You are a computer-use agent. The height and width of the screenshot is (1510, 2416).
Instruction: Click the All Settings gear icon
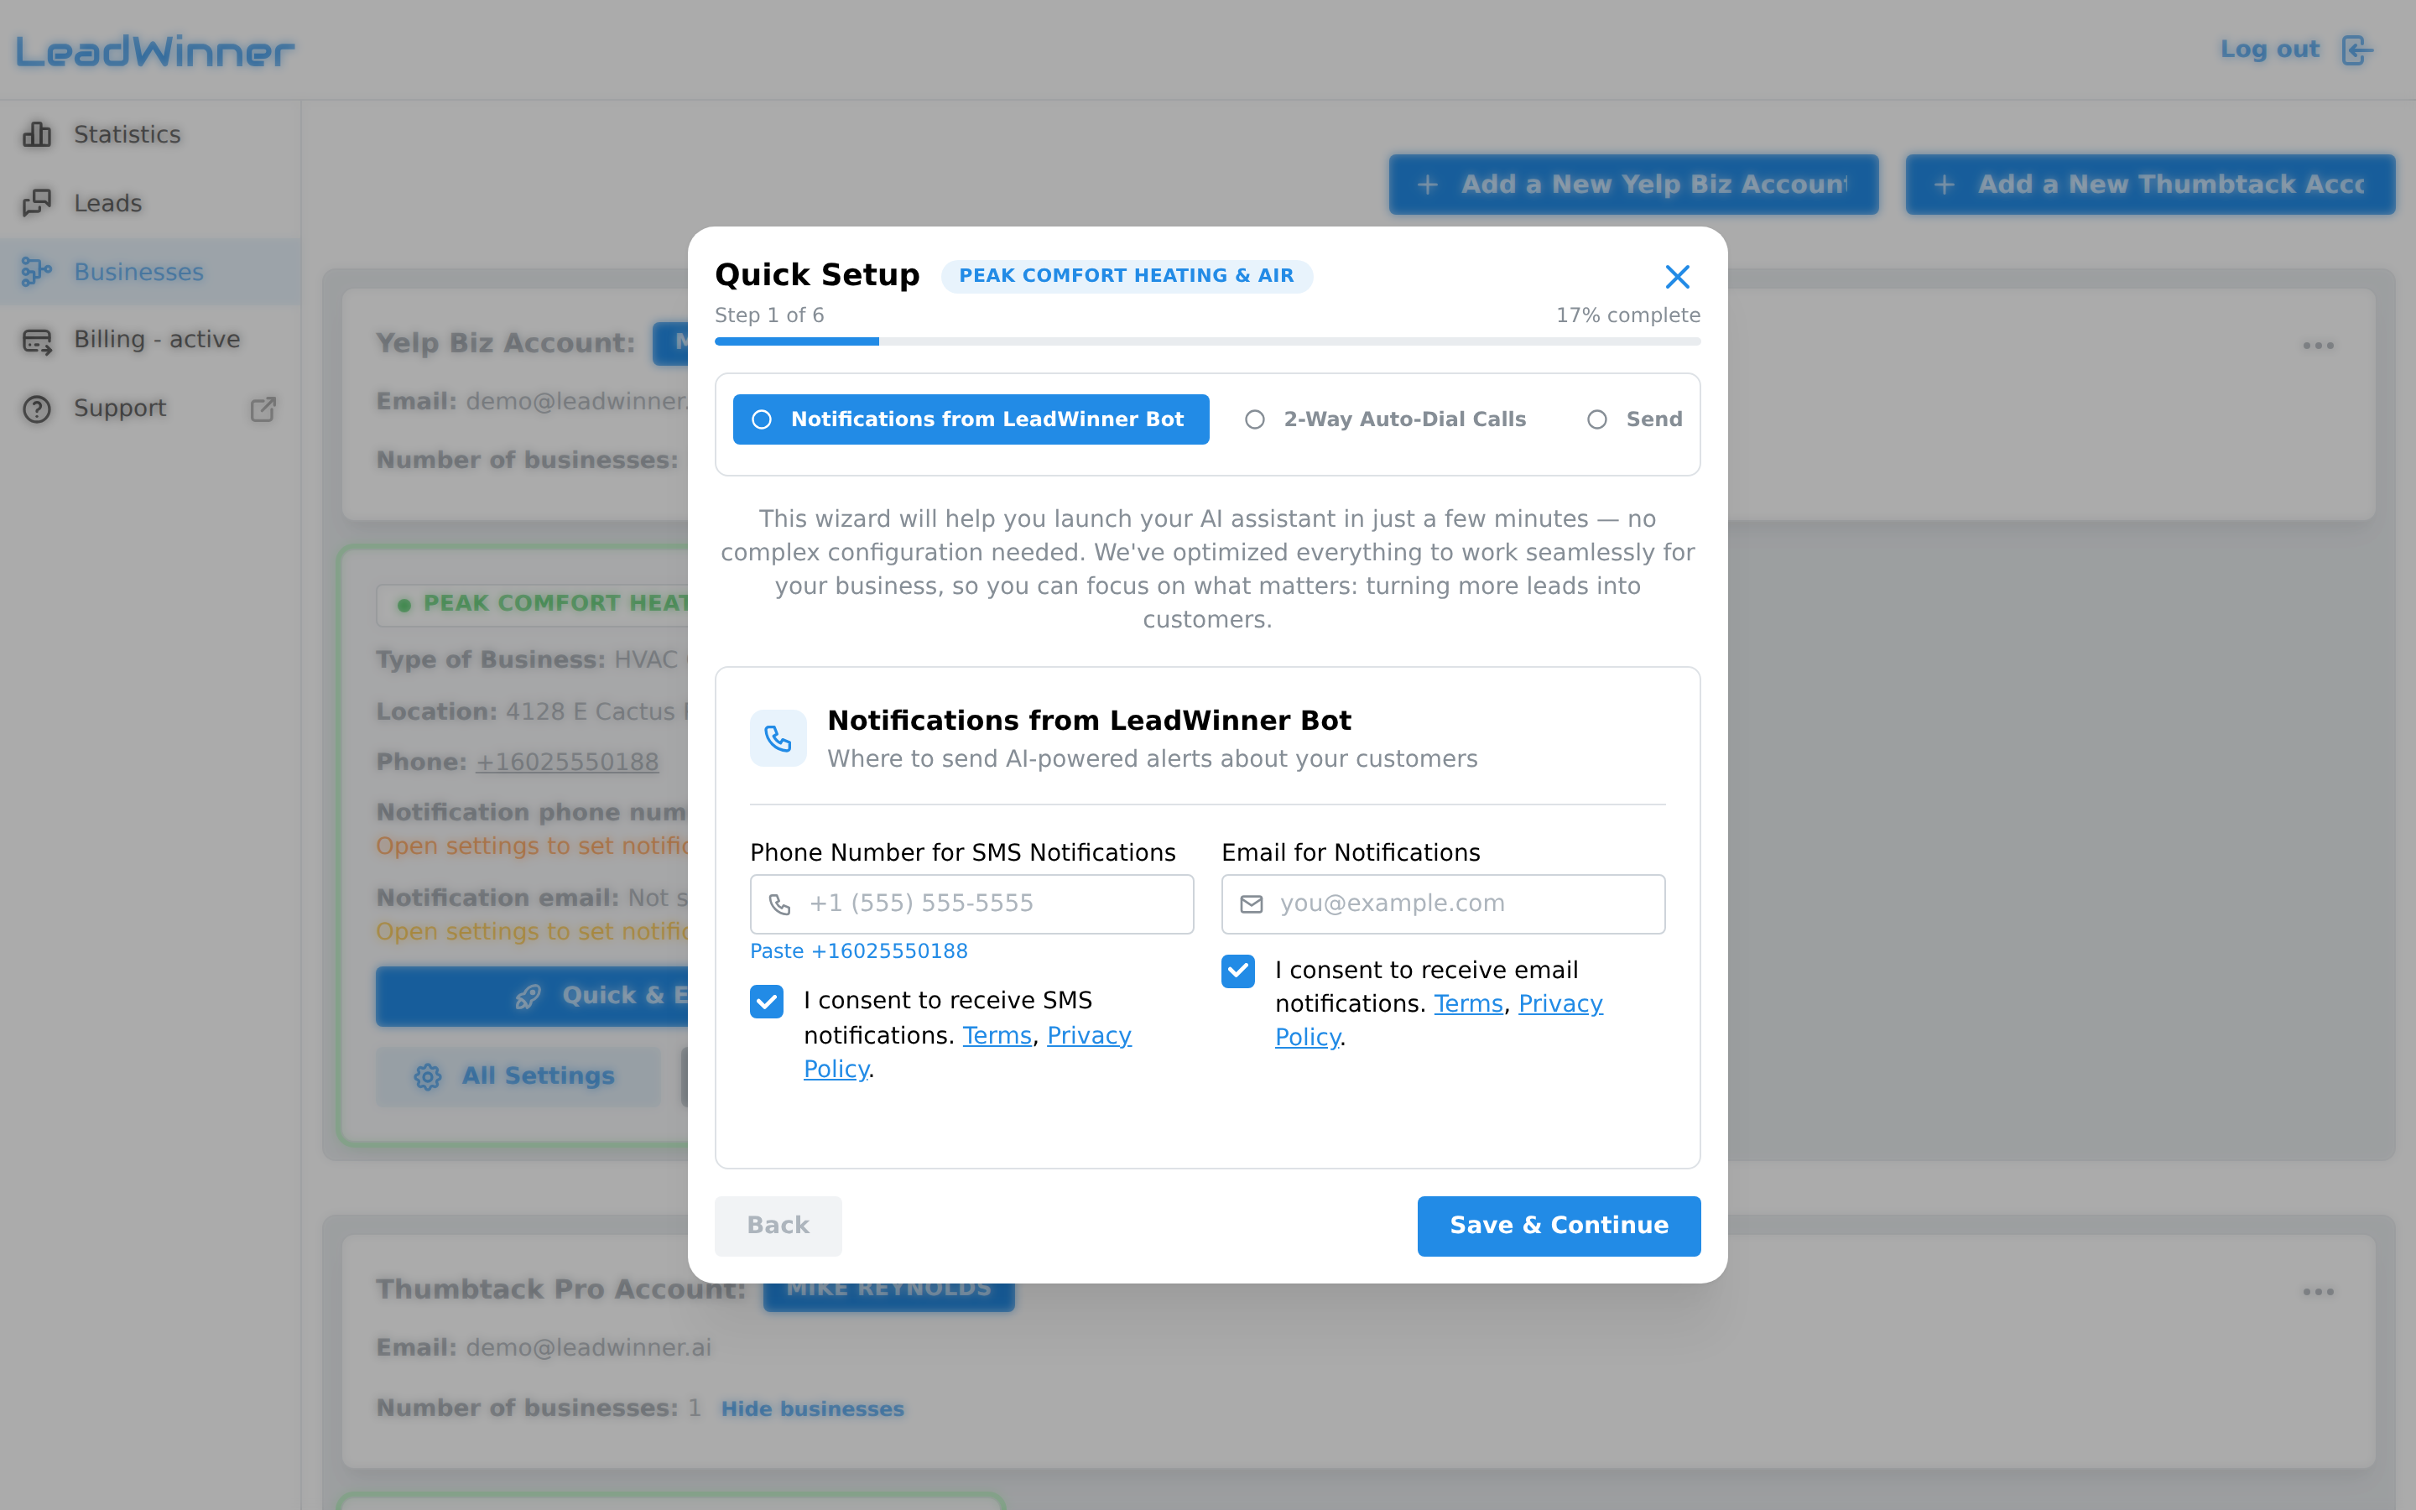(427, 1076)
